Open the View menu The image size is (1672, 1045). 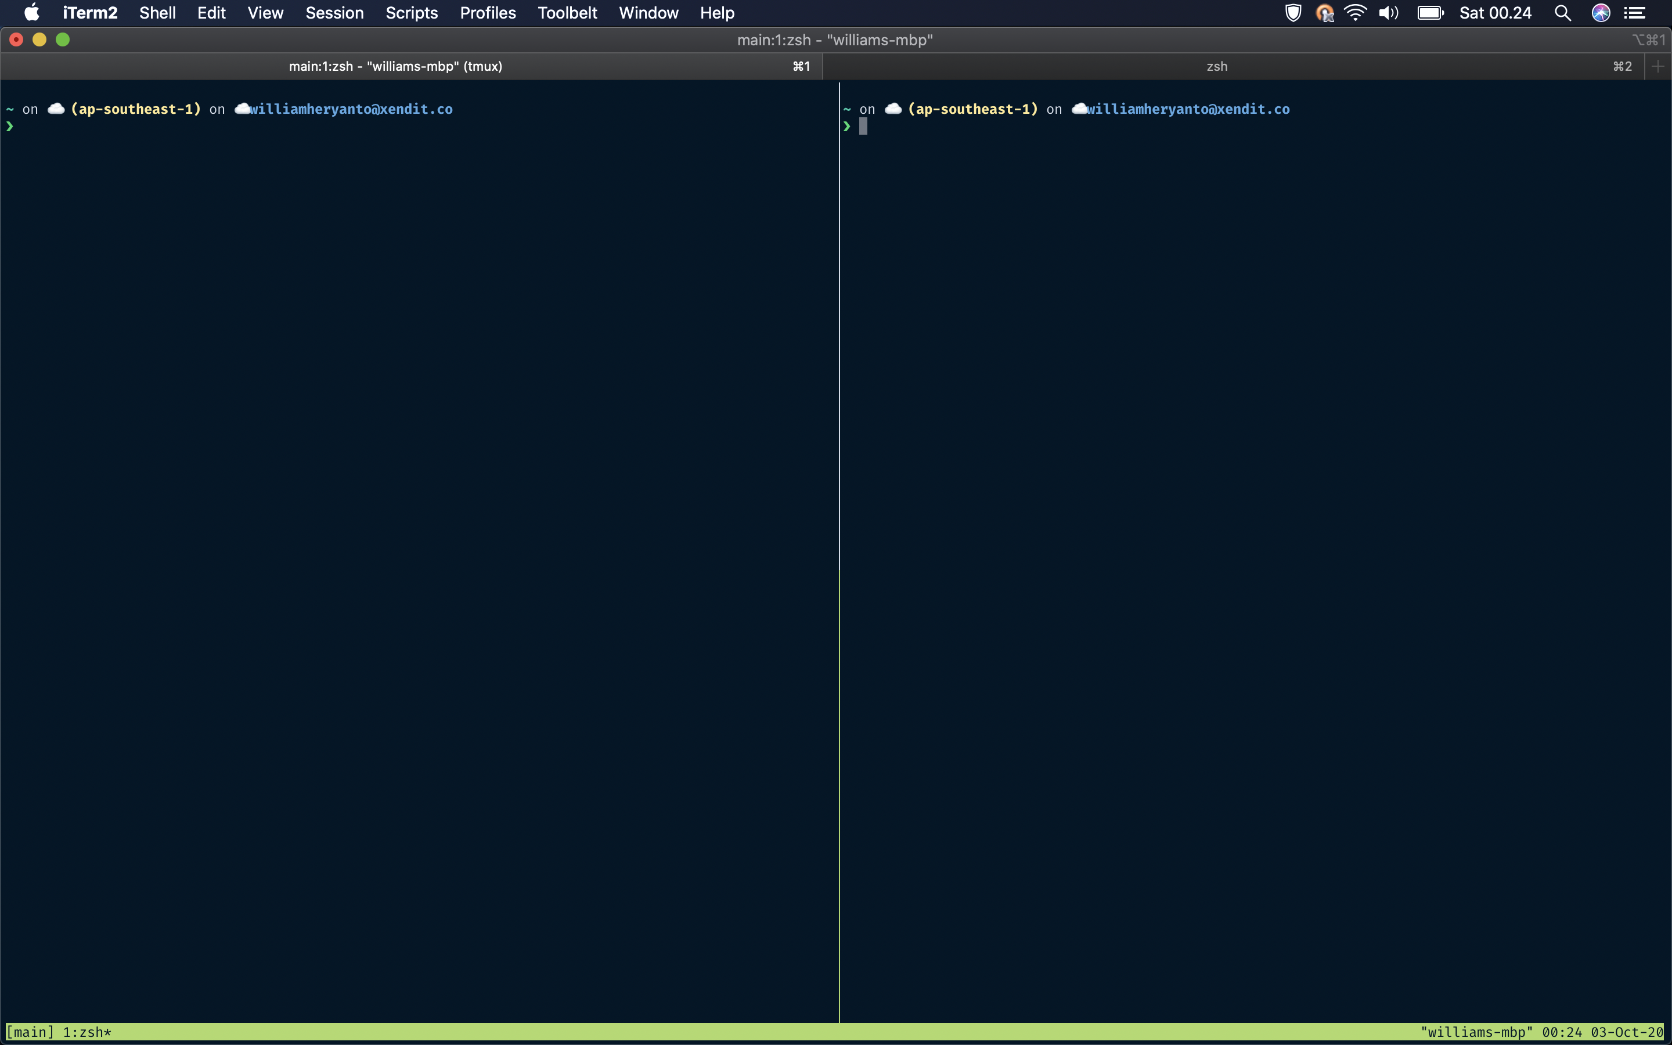click(265, 12)
